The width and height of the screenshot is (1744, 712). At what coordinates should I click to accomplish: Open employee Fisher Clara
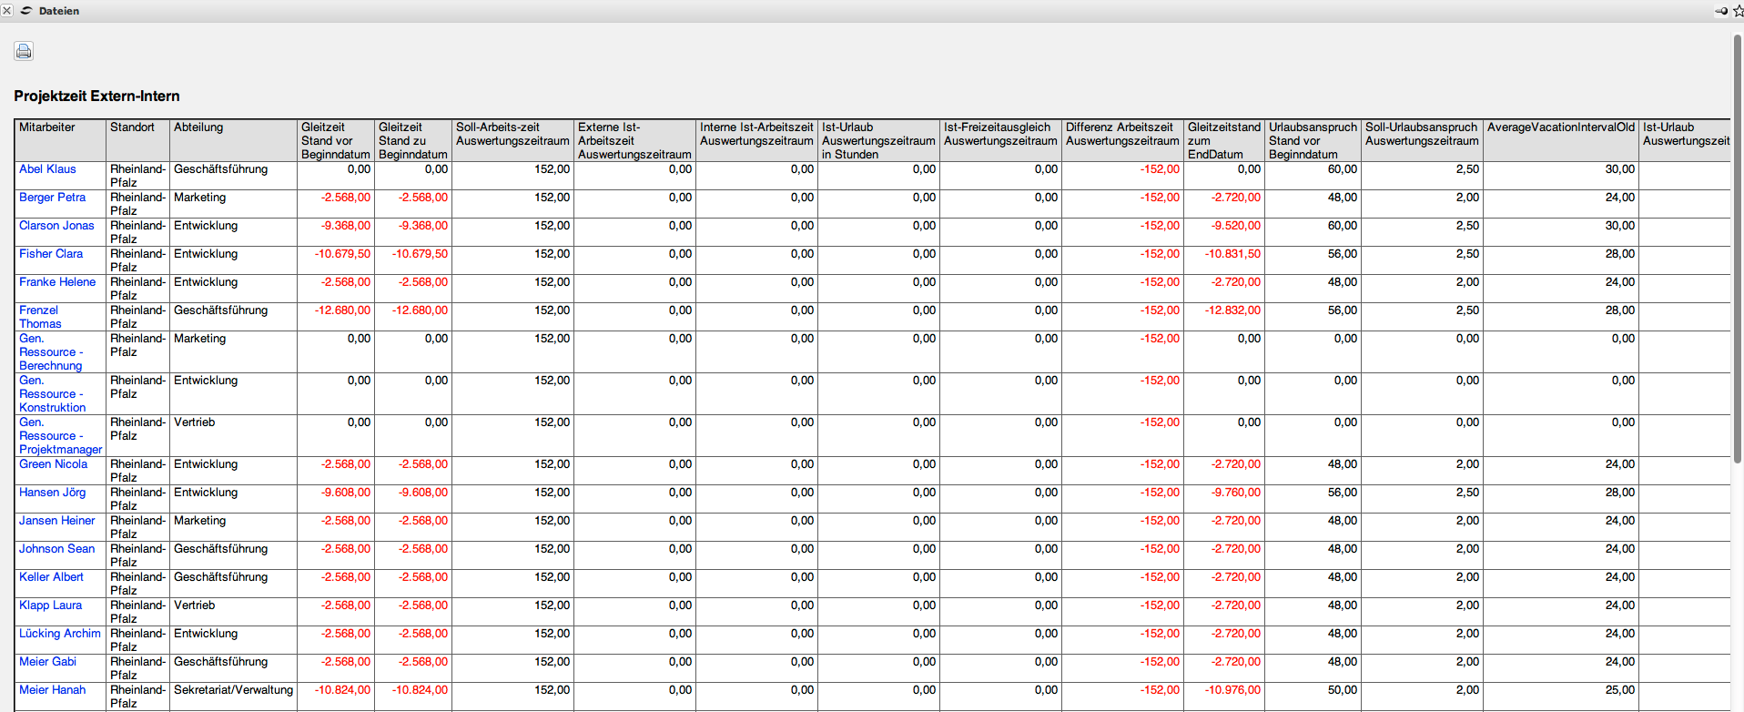click(51, 254)
